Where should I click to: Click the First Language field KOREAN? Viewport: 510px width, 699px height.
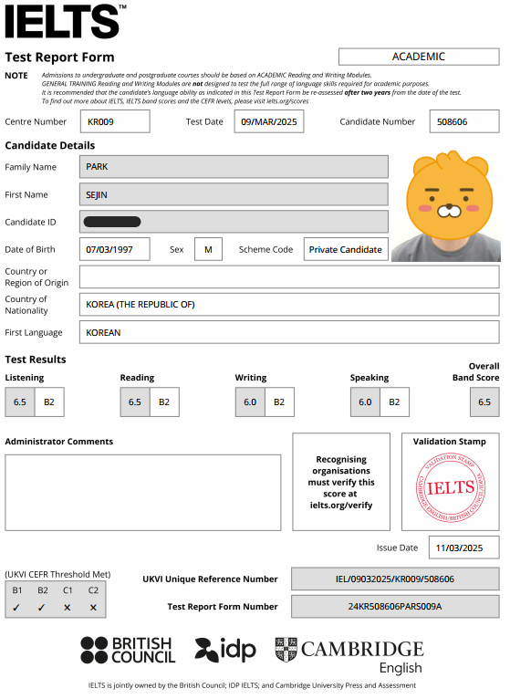pos(289,332)
